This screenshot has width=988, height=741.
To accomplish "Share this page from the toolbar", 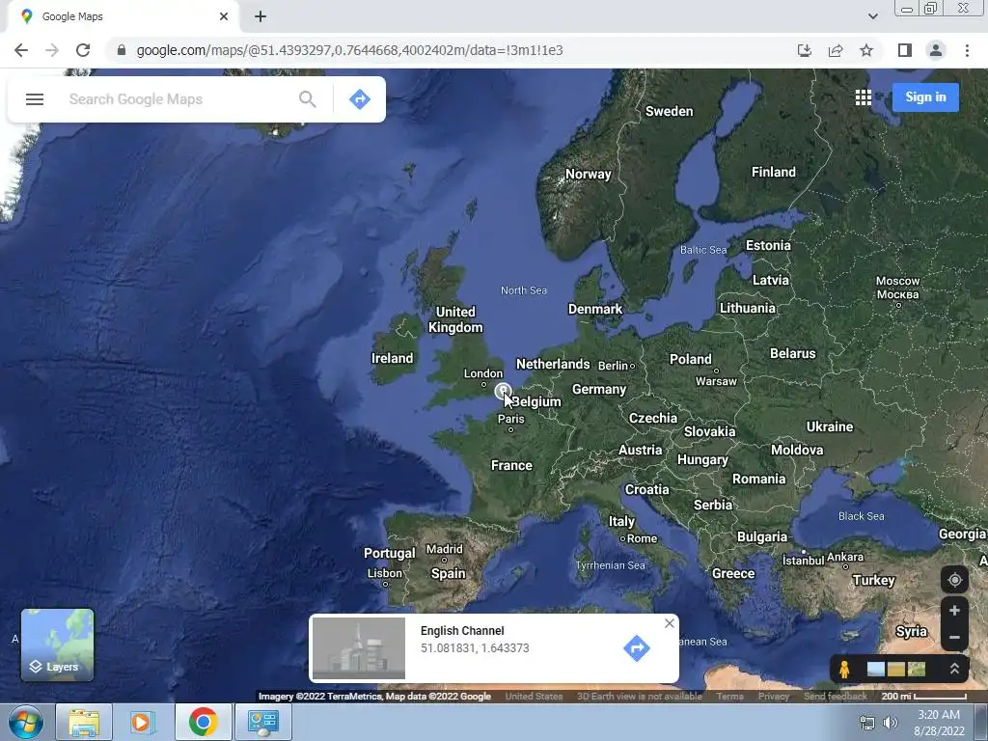I will (836, 50).
